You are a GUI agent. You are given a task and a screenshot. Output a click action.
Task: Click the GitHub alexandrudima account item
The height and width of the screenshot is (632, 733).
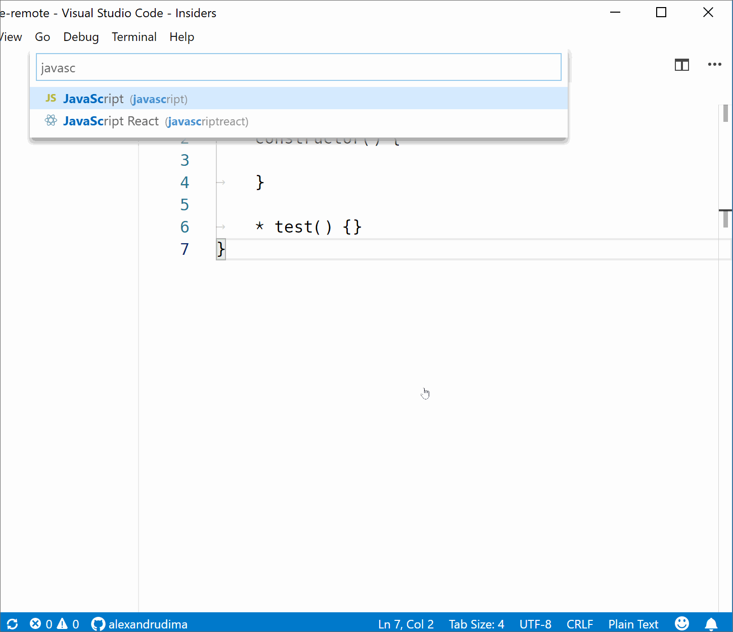click(140, 624)
